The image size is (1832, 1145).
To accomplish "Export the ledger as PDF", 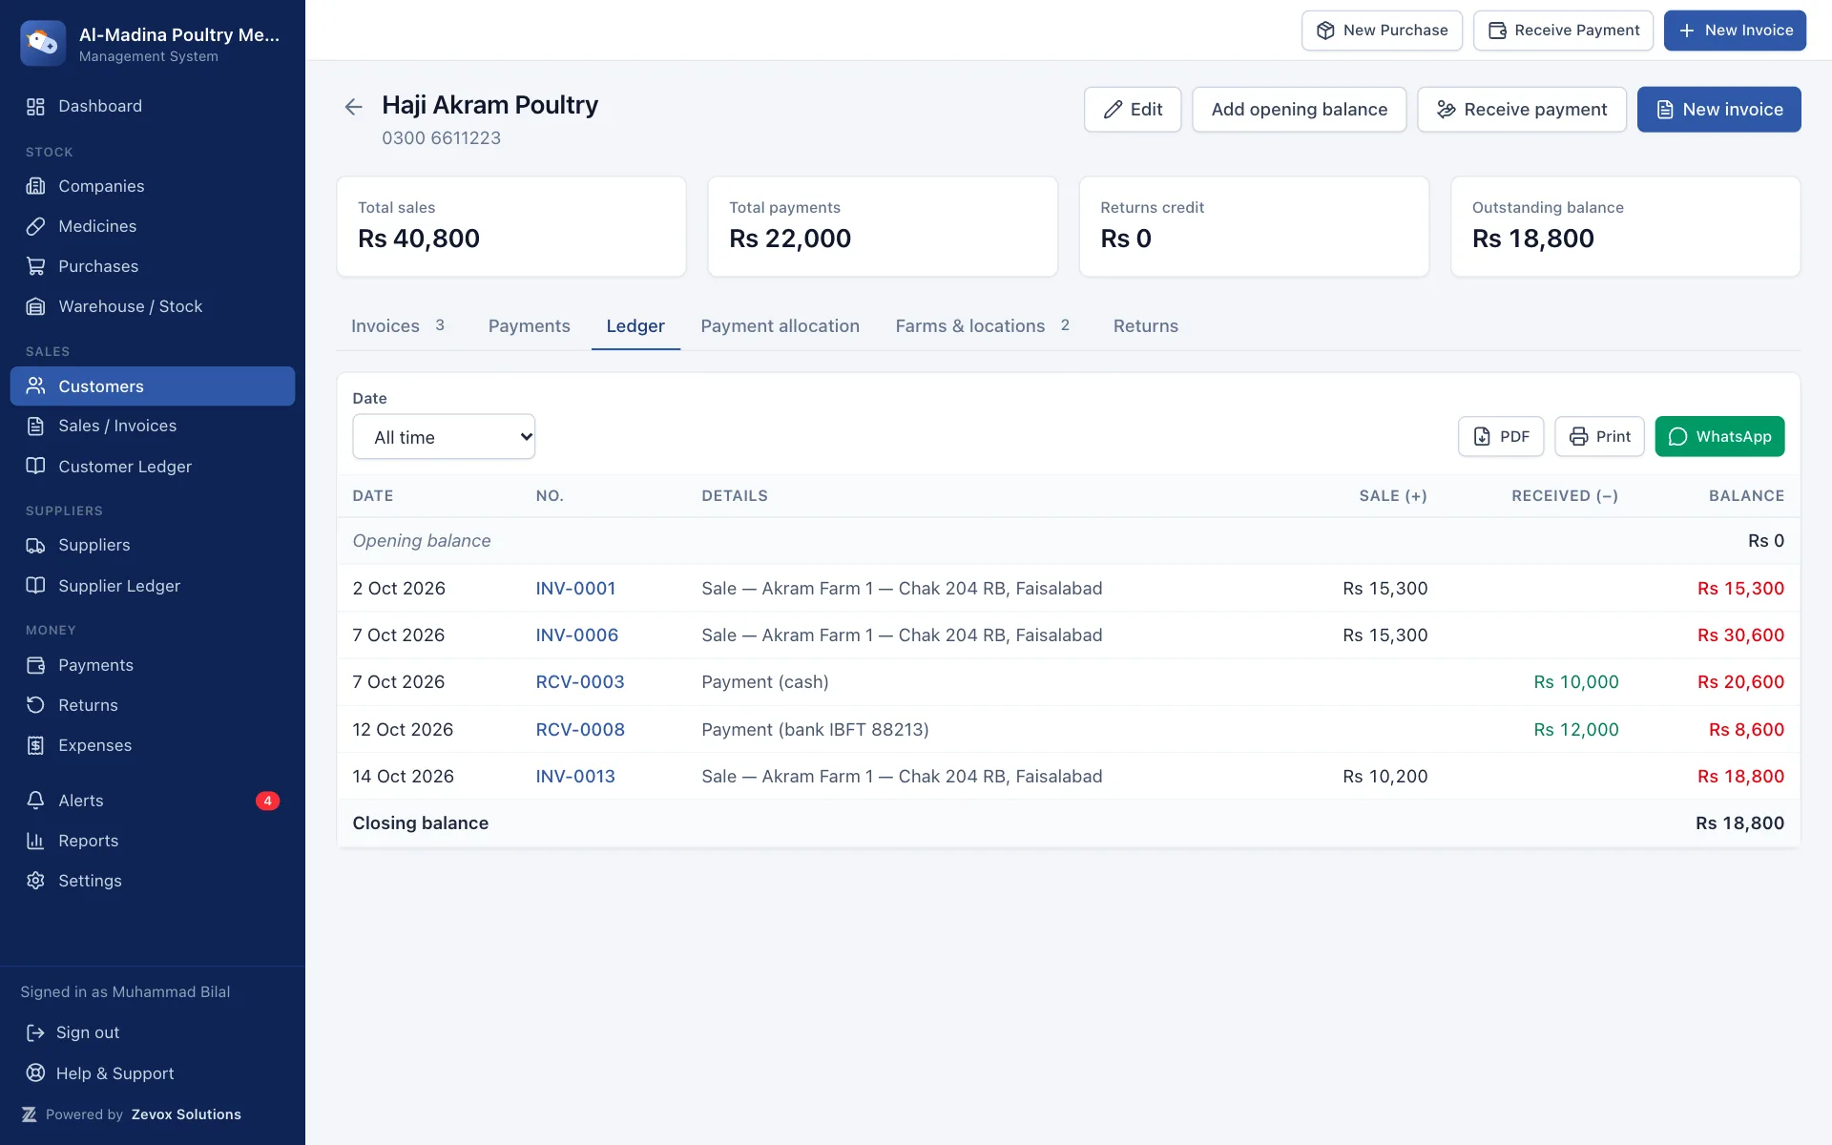I will coord(1501,437).
